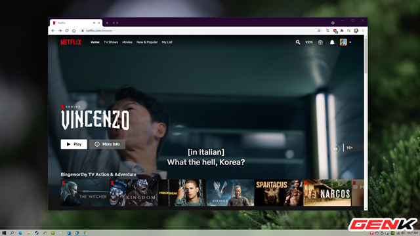The height and width of the screenshot is (236, 420).
Task: Open Windows taskbar search
Action: click(12, 233)
